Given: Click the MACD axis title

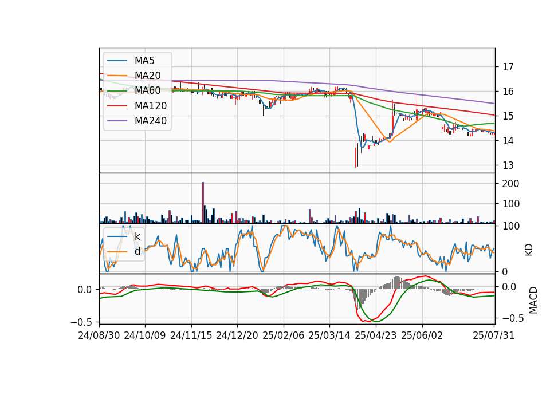Looking at the screenshot, I should 533,300.
